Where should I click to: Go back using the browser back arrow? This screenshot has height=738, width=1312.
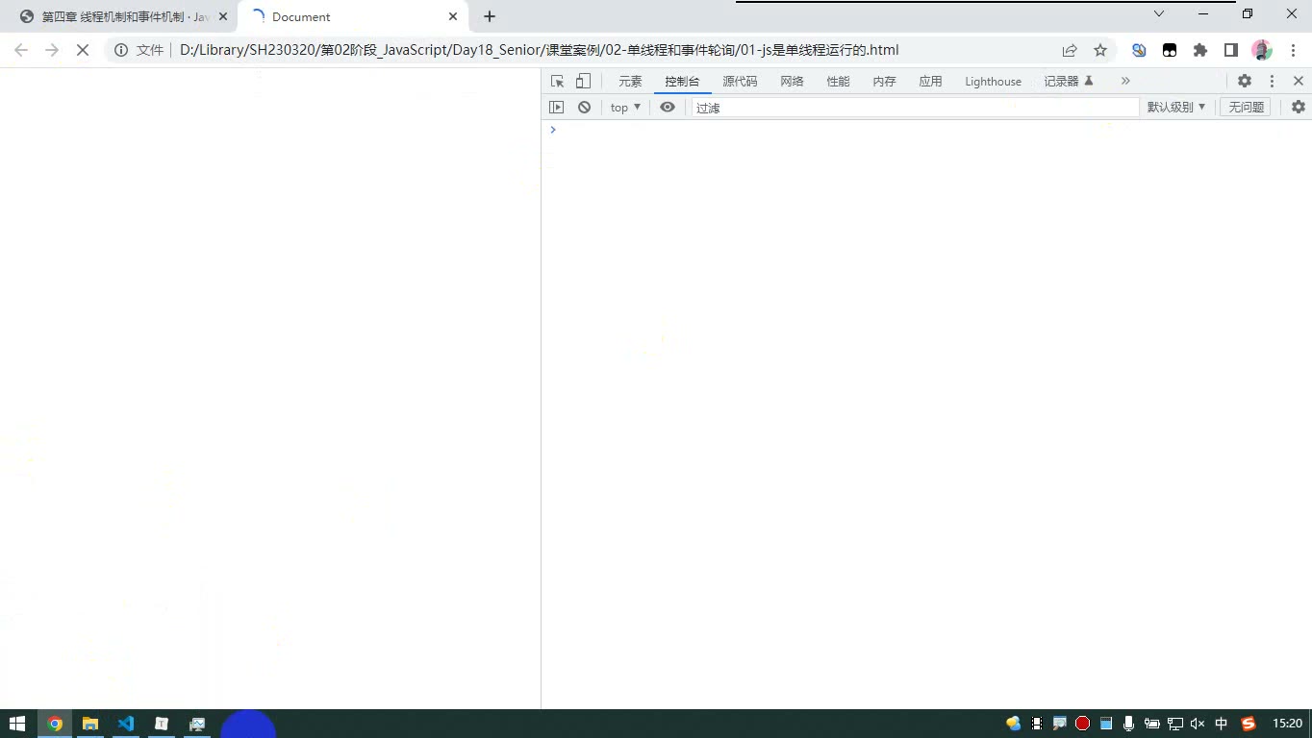point(21,50)
